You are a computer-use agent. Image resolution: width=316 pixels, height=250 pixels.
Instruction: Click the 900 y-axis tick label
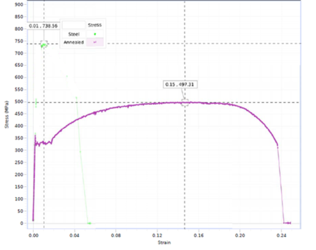click(19, 4)
